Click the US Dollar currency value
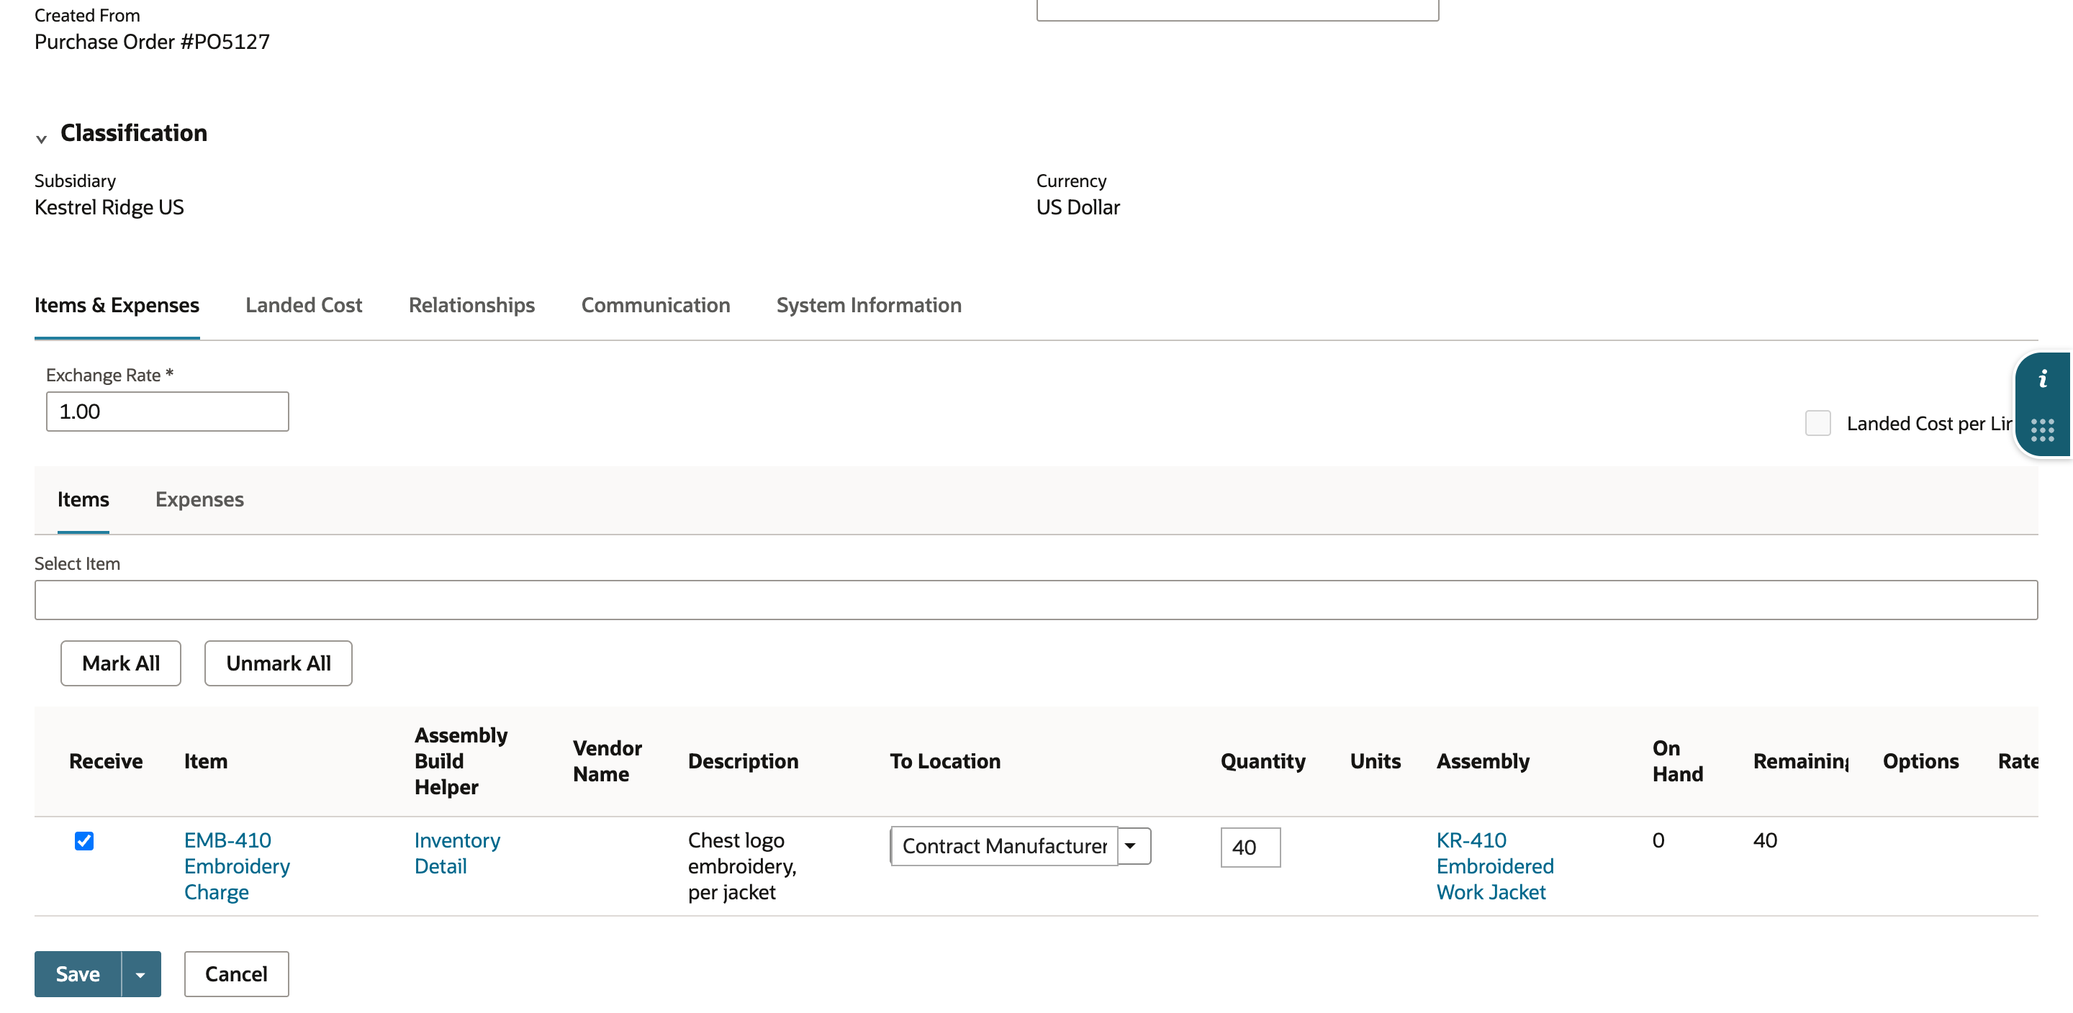 [1078, 206]
